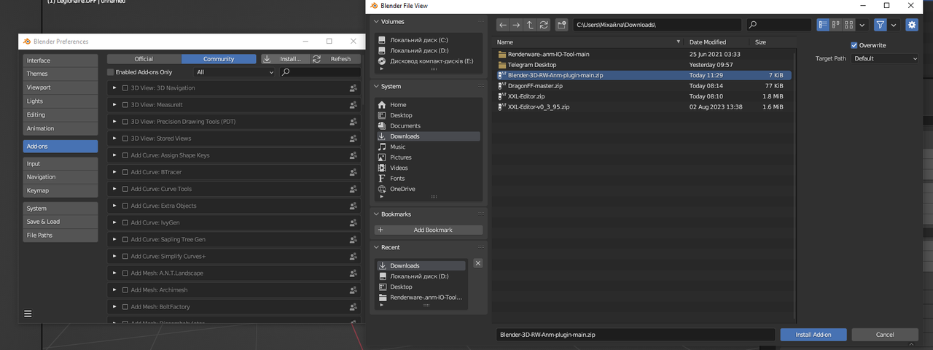Click the file search field in File View
The image size is (933, 350).
coord(779,25)
